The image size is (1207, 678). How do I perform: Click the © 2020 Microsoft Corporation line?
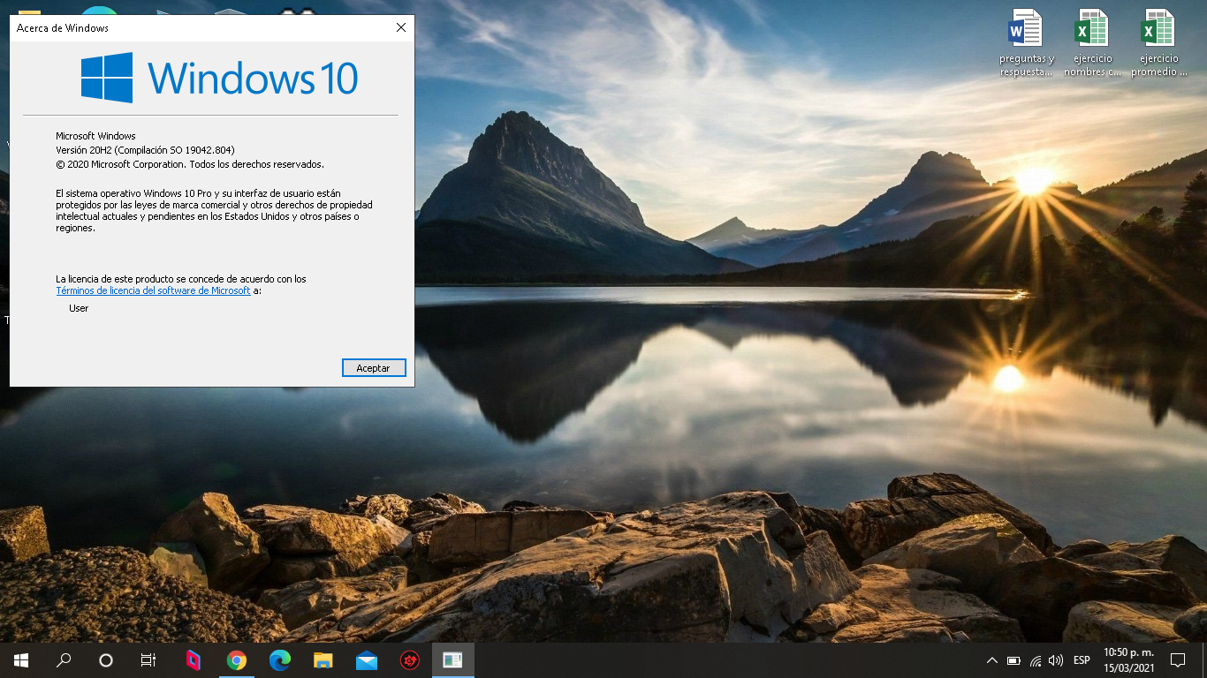pos(190,164)
